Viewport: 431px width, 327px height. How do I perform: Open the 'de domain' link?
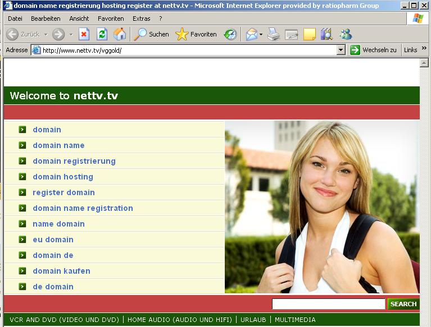pyautogui.click(x=53, y=287)
